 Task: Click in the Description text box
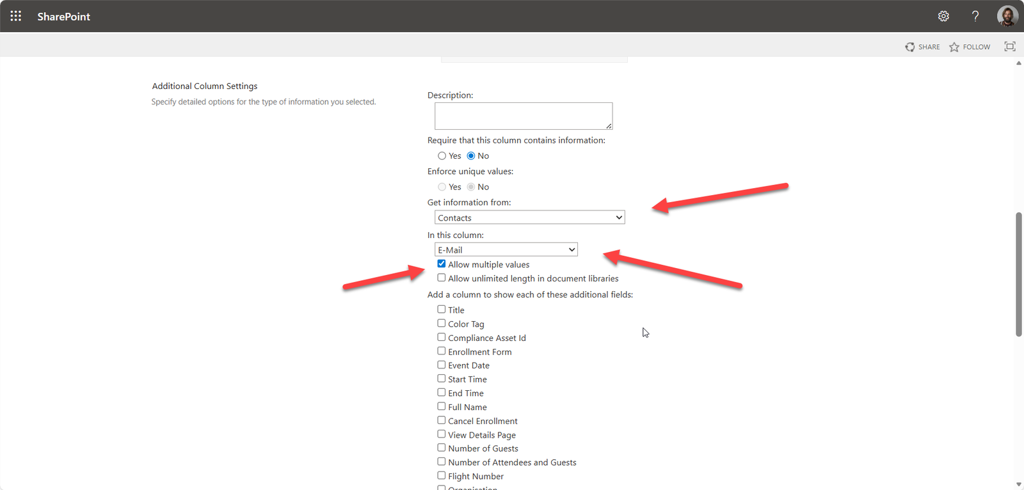(523, 116)
